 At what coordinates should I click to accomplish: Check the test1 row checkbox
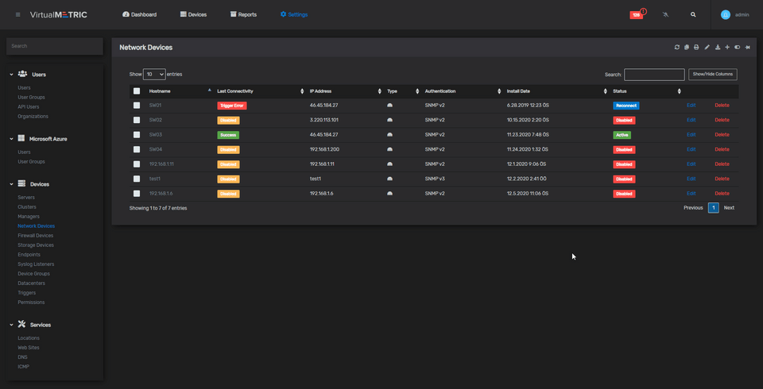coord(137,179)
